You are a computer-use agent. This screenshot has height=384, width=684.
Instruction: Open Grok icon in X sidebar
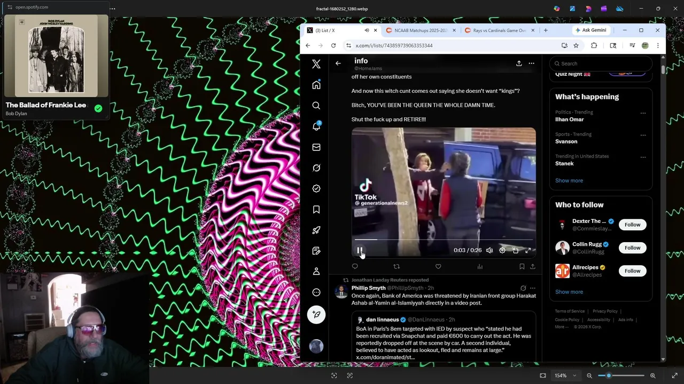pyautogui.click(x=316, y=168)
